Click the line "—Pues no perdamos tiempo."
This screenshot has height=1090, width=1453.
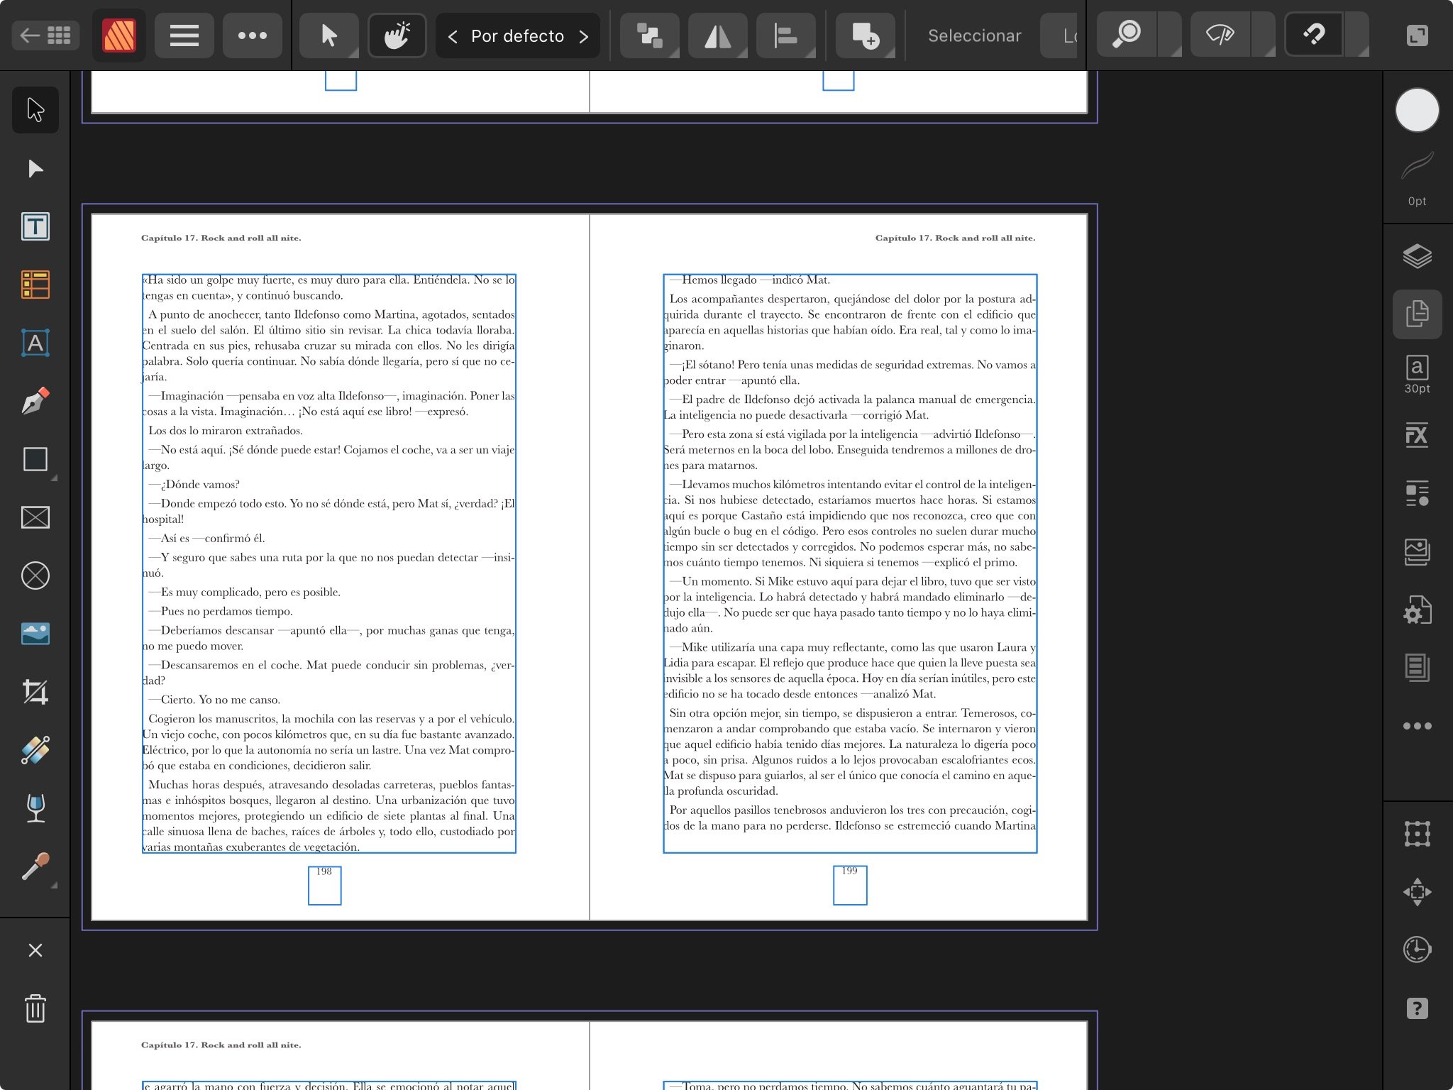220,612
